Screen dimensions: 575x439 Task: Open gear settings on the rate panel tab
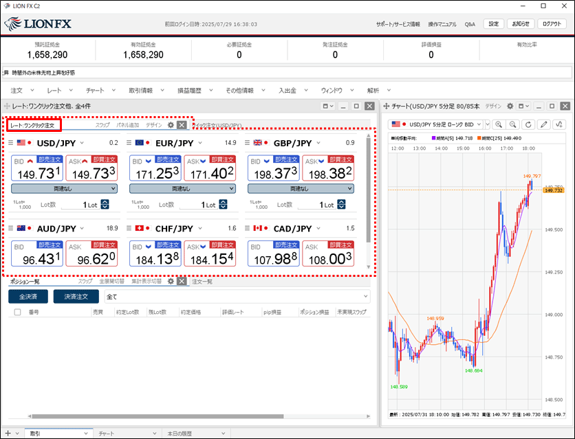click(x=171, y=126)
